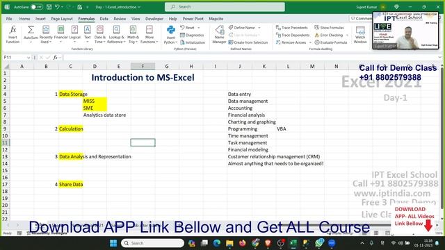Click the Save icon in title bar
Image resolution: width=445 pixels, height=250 pixels.
coord(49,7)
